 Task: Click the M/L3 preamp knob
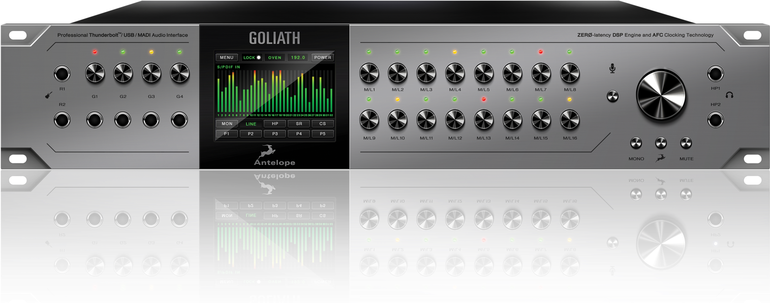coord(426,74)
